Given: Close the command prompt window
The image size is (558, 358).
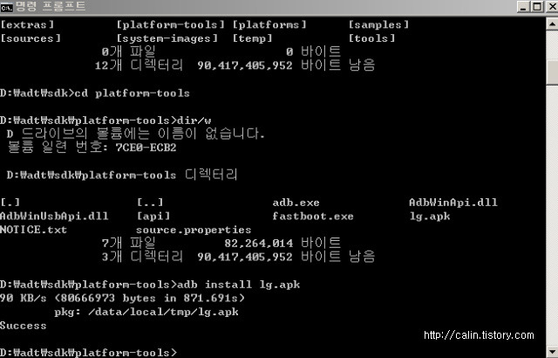Looking at the screenshot, I should pyautogui.click(x=552, y=7).
